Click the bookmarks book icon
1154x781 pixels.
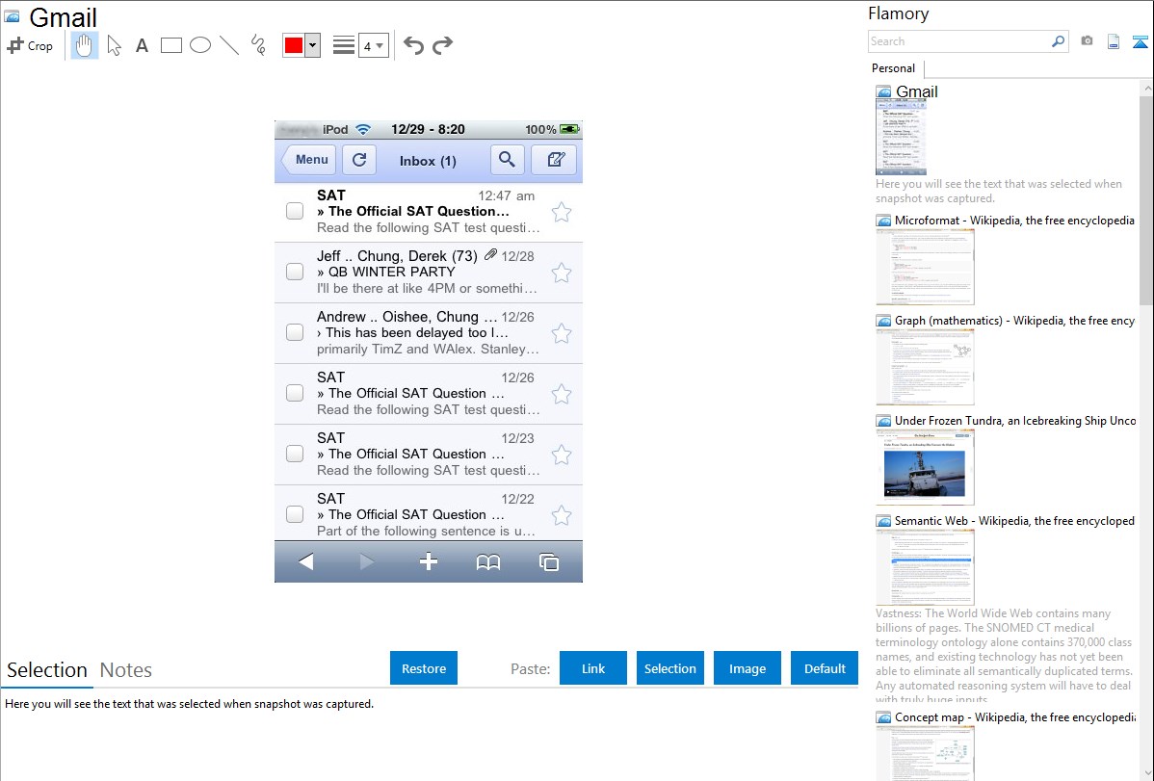[x=488, y=562]
